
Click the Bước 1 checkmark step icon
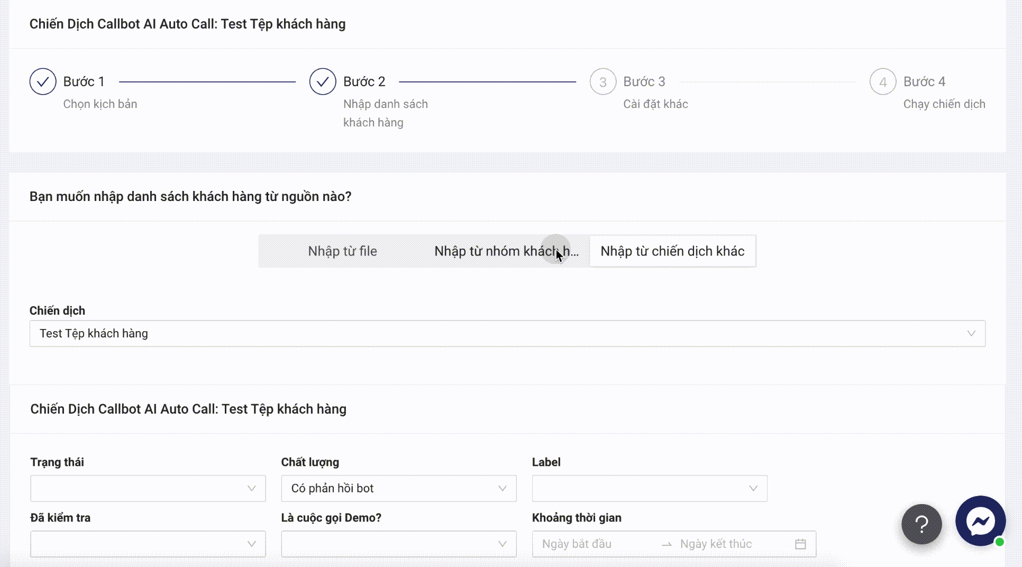(43, 82)
